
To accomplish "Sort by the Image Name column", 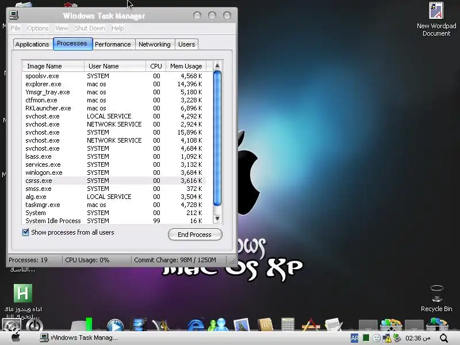I will [53, 66].
